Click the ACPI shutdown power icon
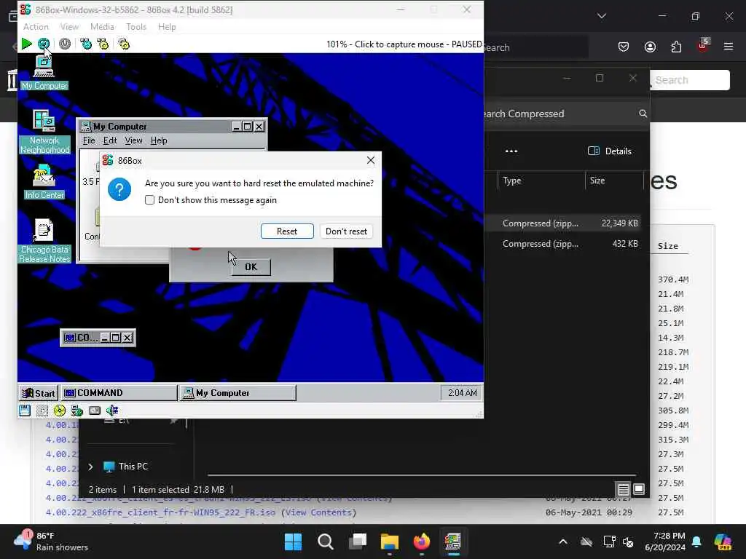746x559 pixels. click(x=65, y=44)
